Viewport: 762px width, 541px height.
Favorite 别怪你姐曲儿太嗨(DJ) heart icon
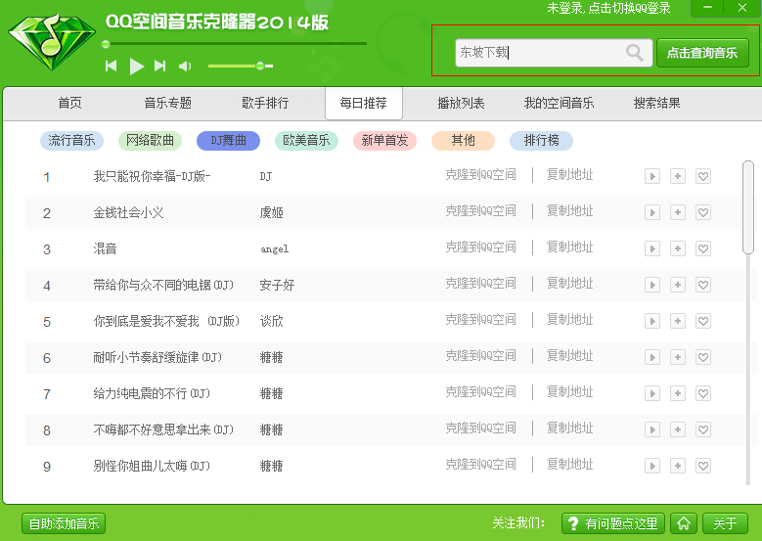click(x=703, y=466)
